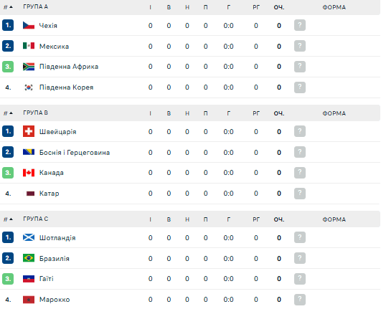Screen dimensions: 381x309
Task: Sort Група B by РГ column
Action: (256, 113)
